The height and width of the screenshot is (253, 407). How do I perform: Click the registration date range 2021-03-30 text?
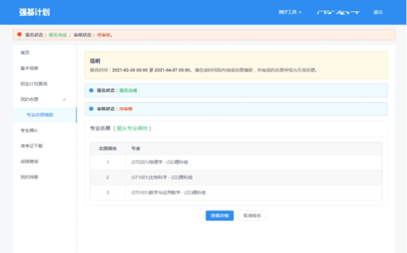click(x=151, y=70)
